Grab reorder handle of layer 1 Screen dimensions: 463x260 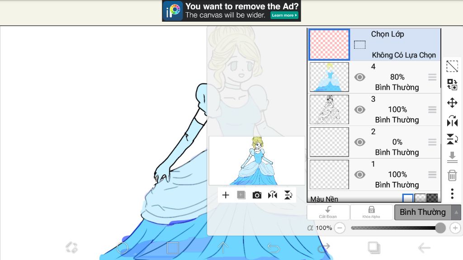click(432, 175)
